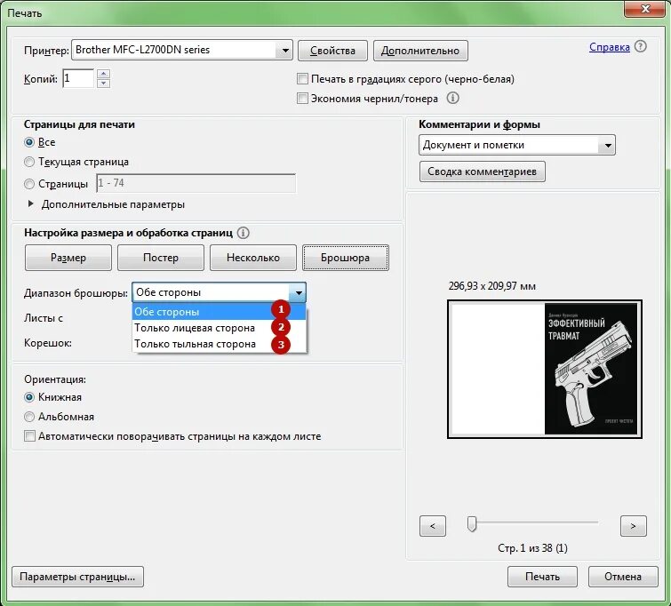The height and width of the screenshot is (606, 671).
Task: Expand Дополнительные параметры disclosure triangle
Action: tap(30, 203)
